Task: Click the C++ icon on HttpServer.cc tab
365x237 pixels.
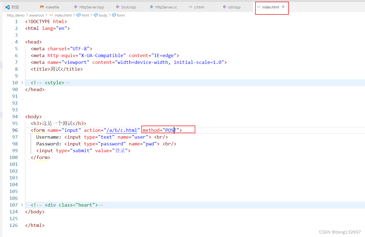Action: coord(152,7)
